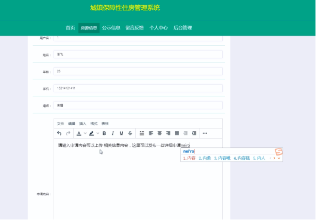Toggle bold formatting
The width and height of the screenshot is (316, 220).
(x=104, y=133)
